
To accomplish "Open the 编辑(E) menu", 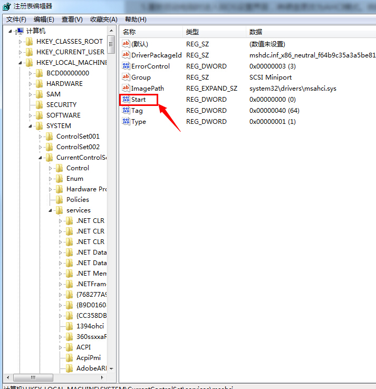I will 44,20.
